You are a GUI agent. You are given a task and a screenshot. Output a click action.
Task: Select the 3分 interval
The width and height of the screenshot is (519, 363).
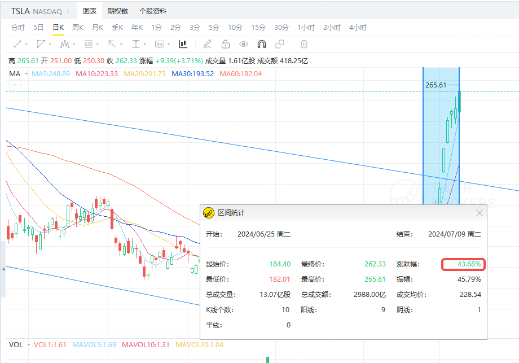[195, 28]
